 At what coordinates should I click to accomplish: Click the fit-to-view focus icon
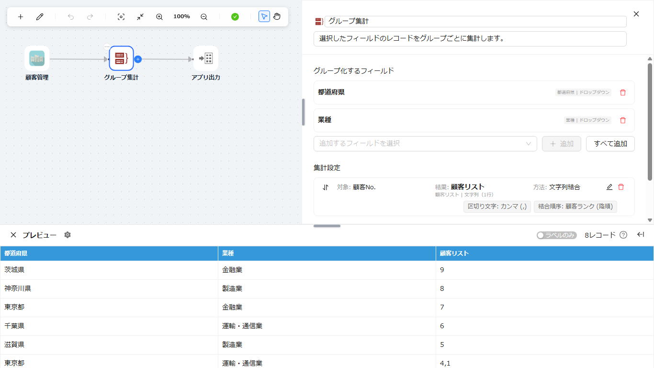[121, 17]
